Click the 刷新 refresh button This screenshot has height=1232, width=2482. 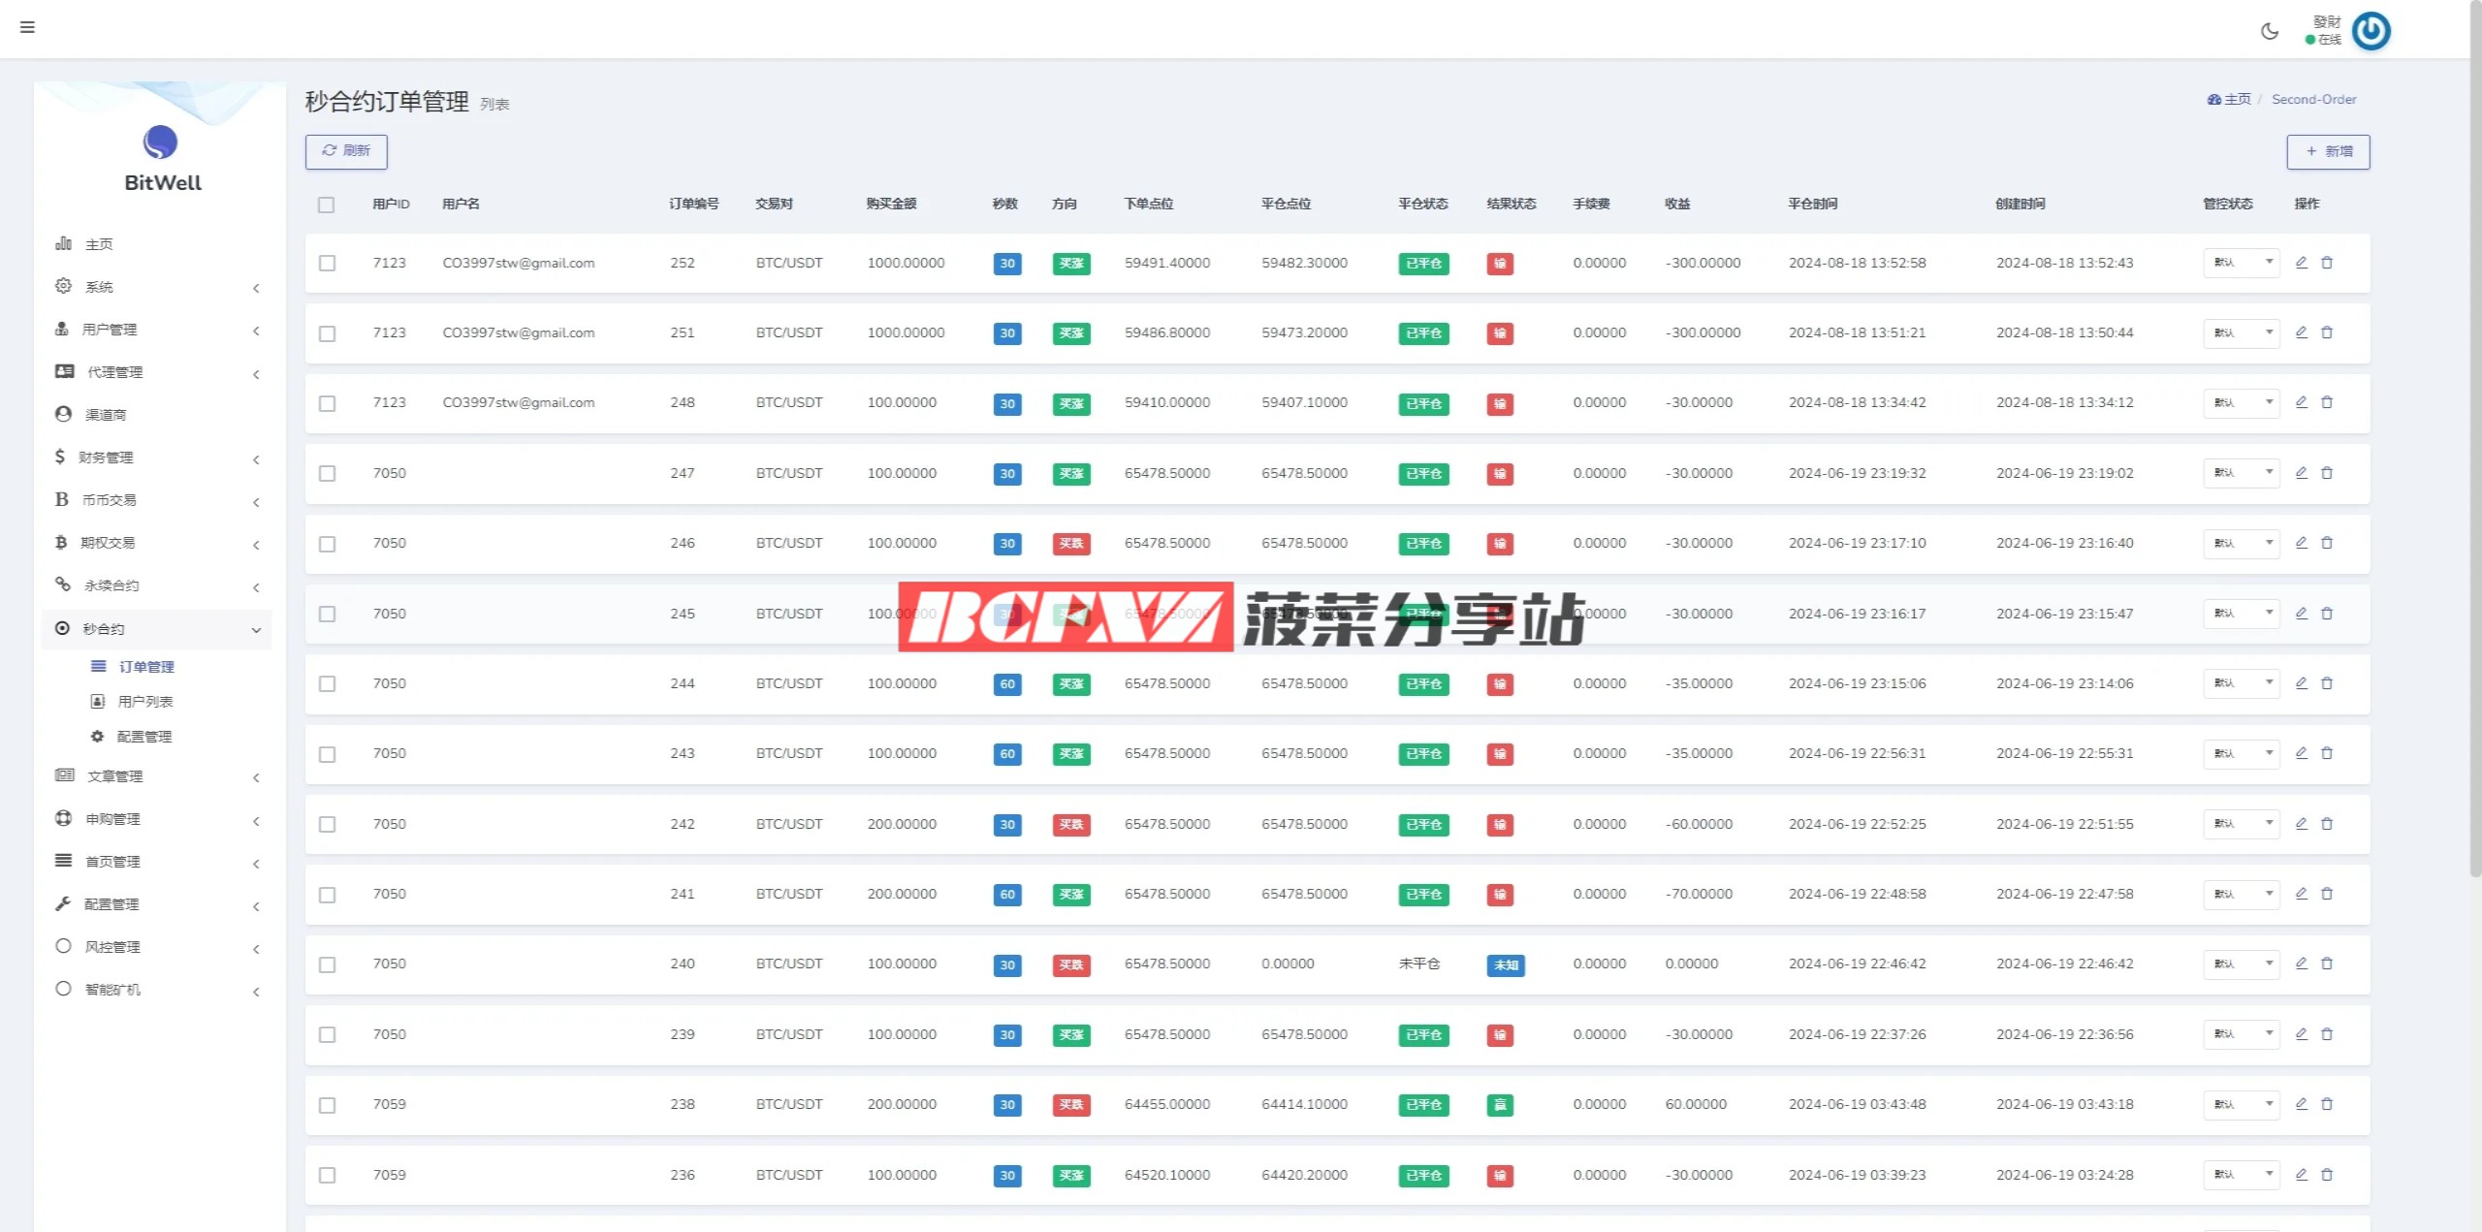click(x=346, y=151)
